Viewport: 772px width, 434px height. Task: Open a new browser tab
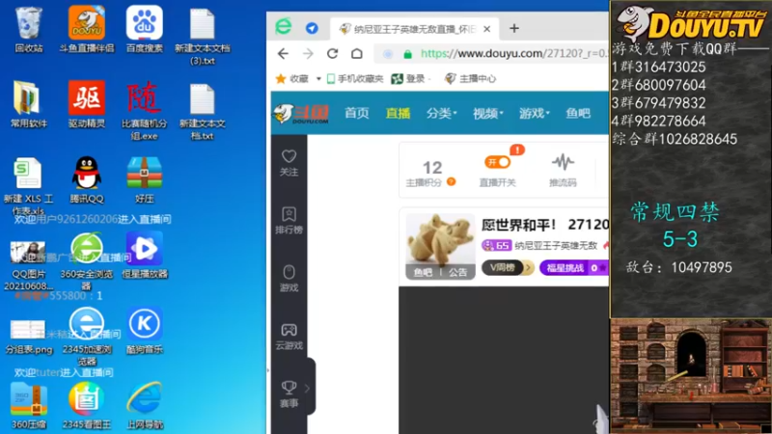click(514, 29)
